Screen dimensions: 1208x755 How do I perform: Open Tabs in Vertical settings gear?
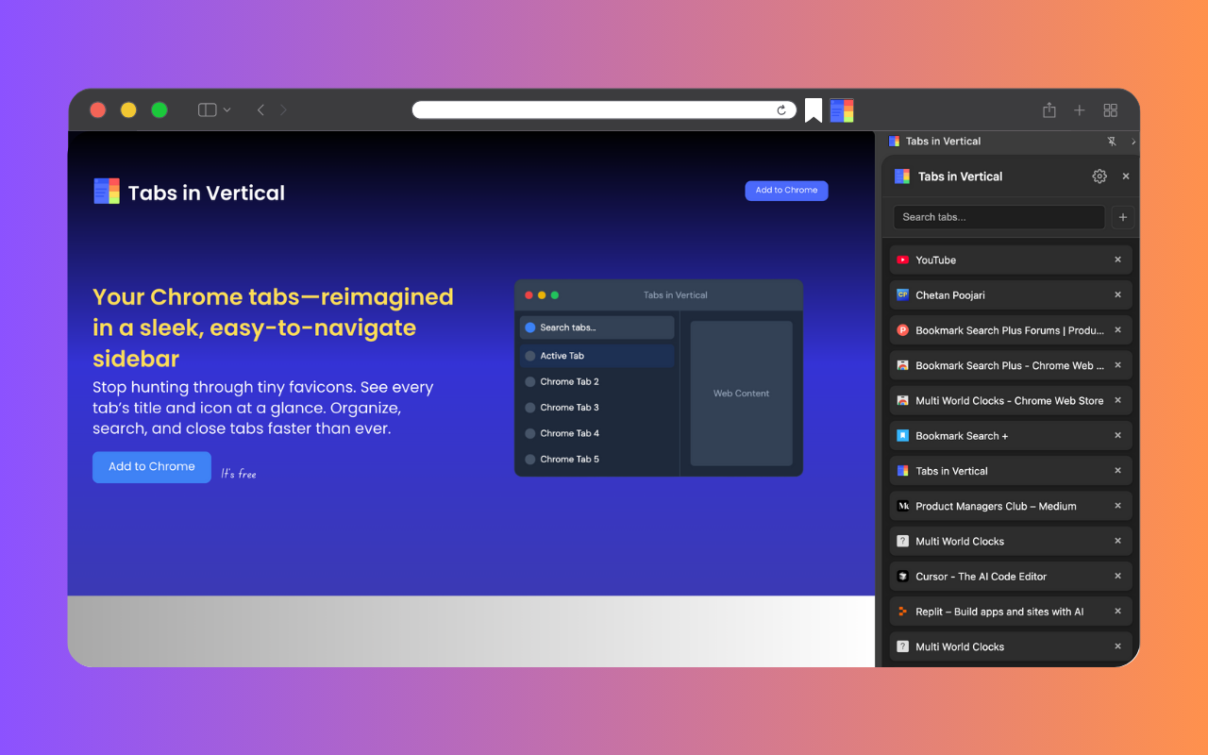pos(1099,176)
